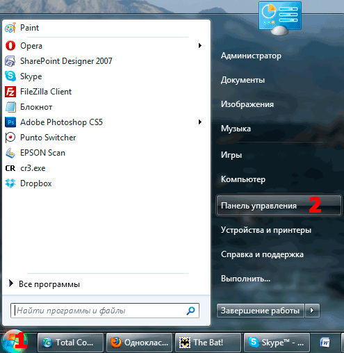Expand the Opera submenu arrow
The width and height of the screenshot is (344, 353).
pos(200,46)
